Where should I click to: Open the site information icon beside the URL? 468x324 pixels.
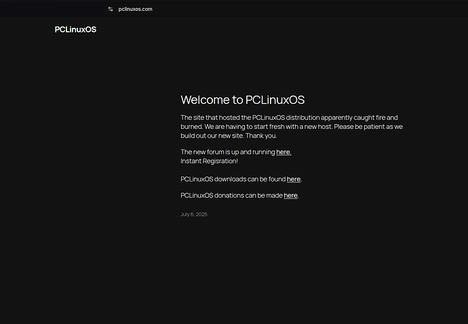[111, 9]
